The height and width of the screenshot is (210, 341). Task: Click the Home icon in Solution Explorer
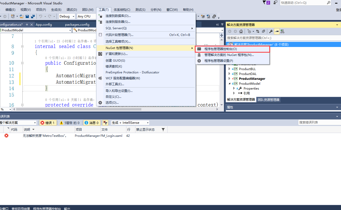241,31
